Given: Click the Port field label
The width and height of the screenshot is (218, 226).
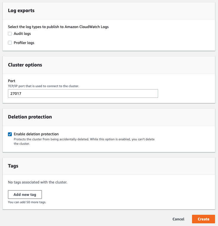Looking at the screenshot, I should pos(12,81).
